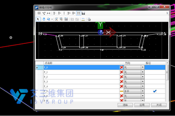Click the red X icon in P_2 row
Image resolution: width=175 pixels, height=116 pixels.
click(122, 77)
